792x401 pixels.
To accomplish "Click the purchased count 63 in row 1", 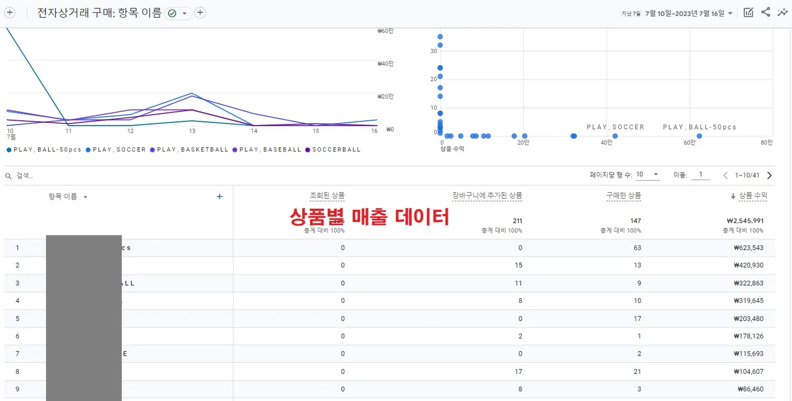I will pos(637,248).
